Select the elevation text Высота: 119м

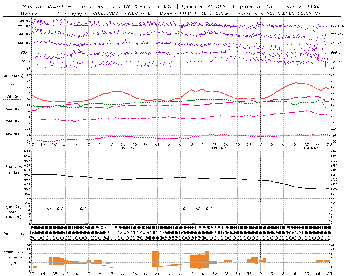coord(301,6)
